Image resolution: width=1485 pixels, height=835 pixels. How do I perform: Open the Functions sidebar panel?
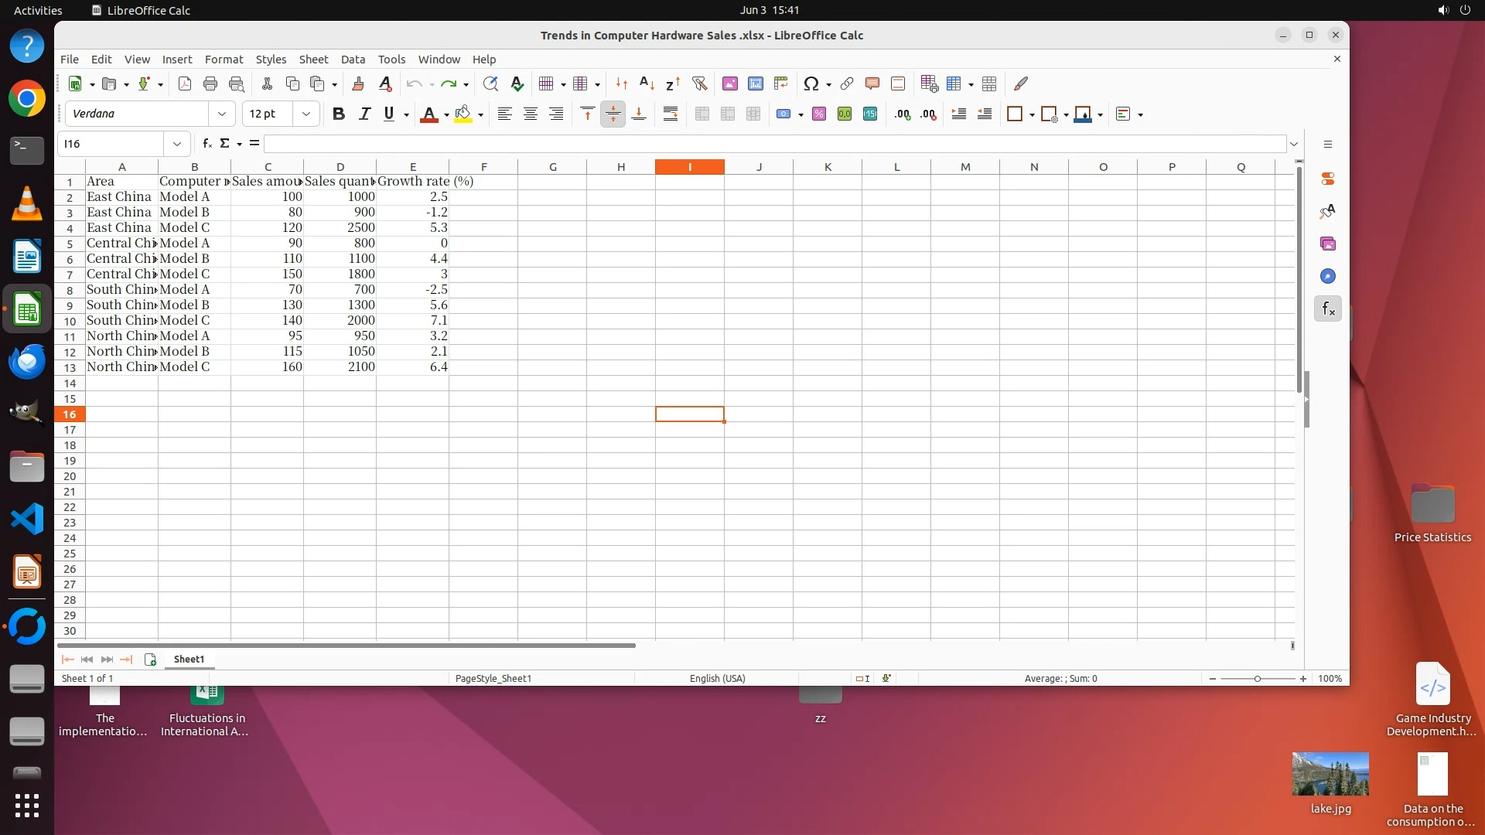click(1327, 309)
